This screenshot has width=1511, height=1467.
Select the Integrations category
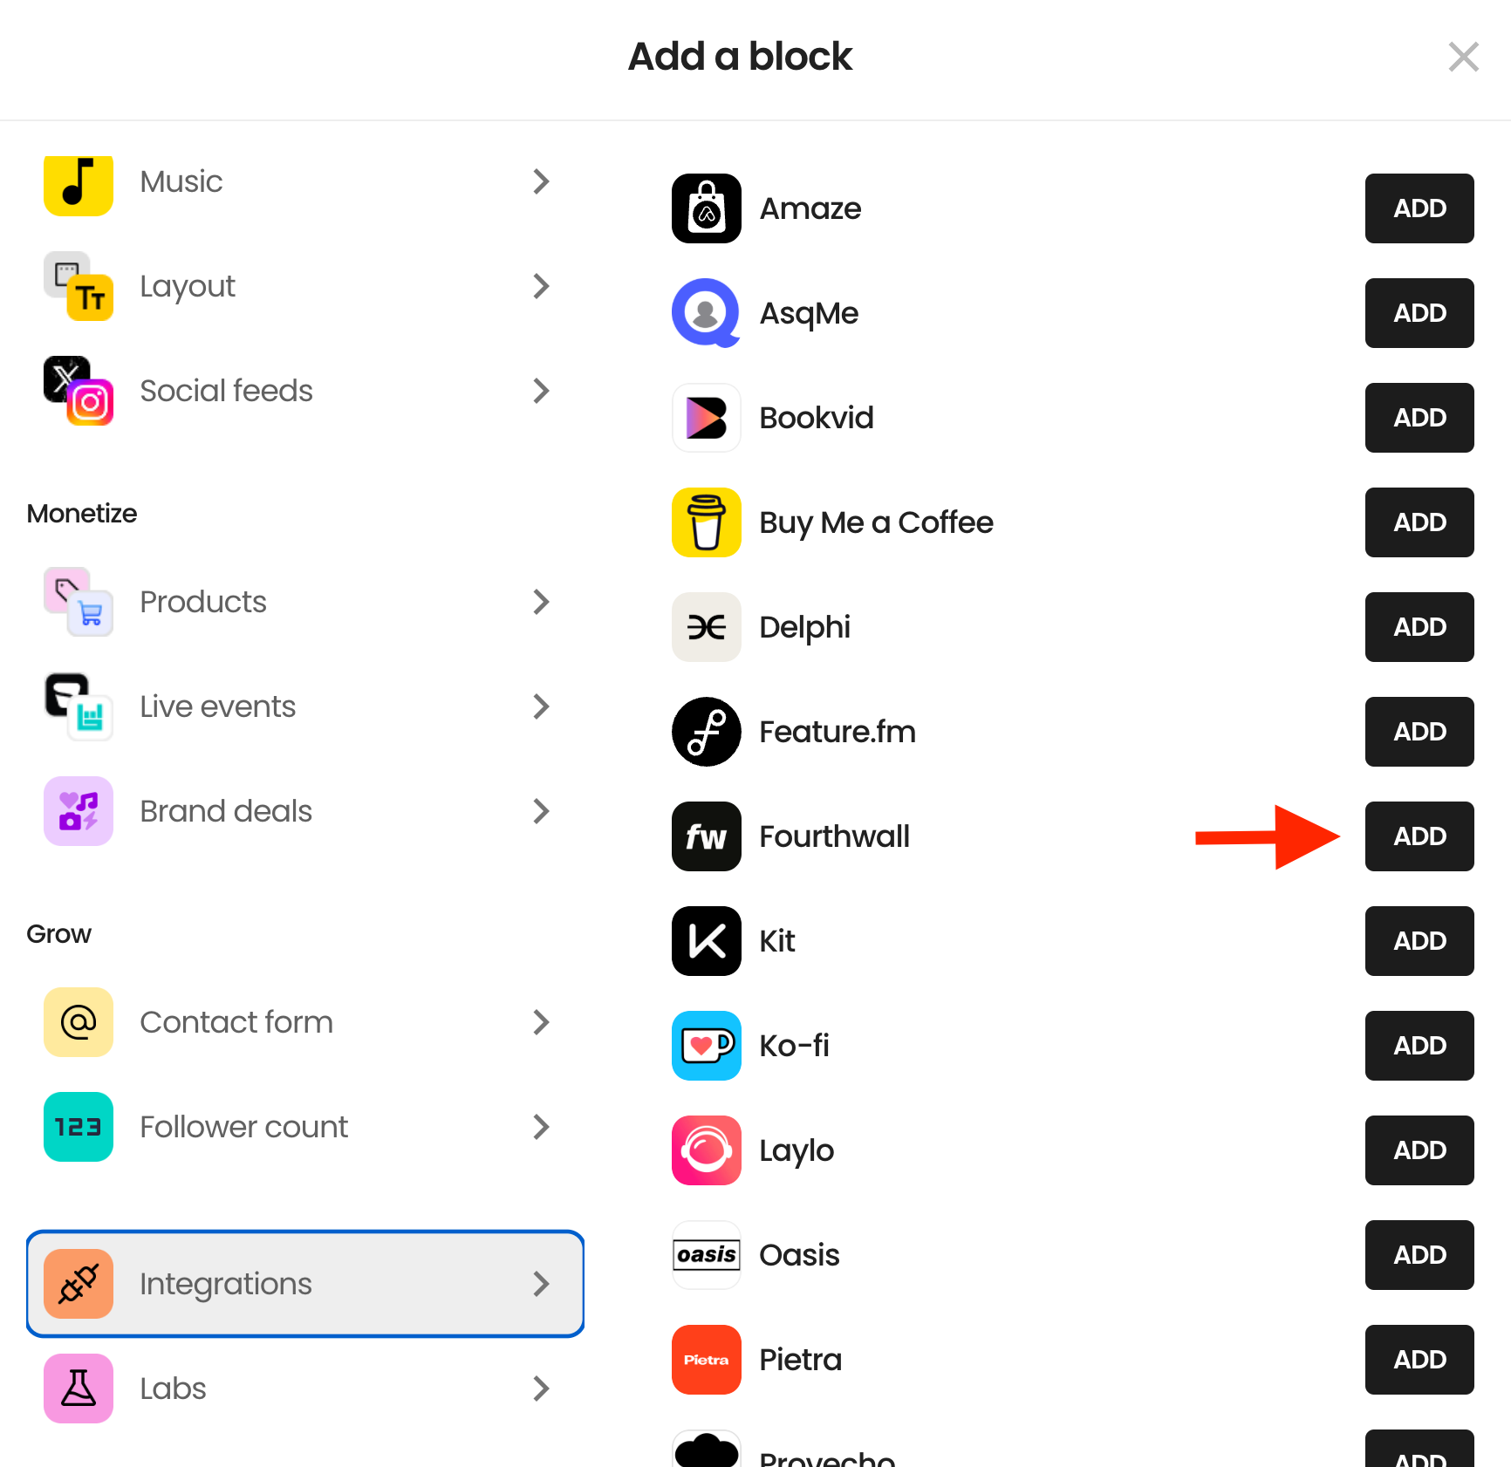(305, 1284)
